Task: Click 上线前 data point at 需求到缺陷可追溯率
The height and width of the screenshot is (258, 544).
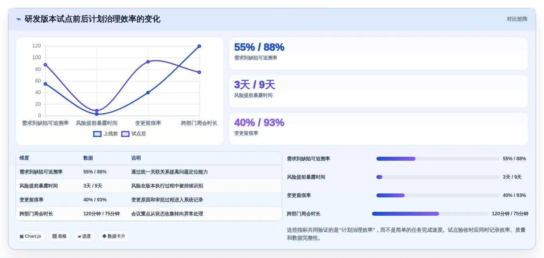Action: click(x=45, y=84)
